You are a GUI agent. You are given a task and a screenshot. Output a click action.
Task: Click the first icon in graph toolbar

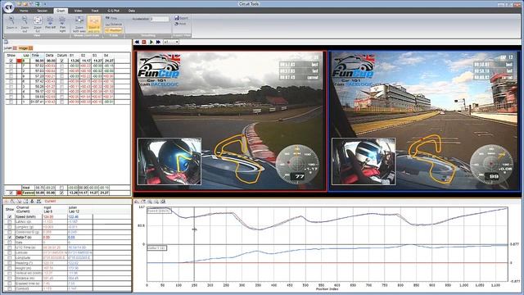(x=137, y=202)
